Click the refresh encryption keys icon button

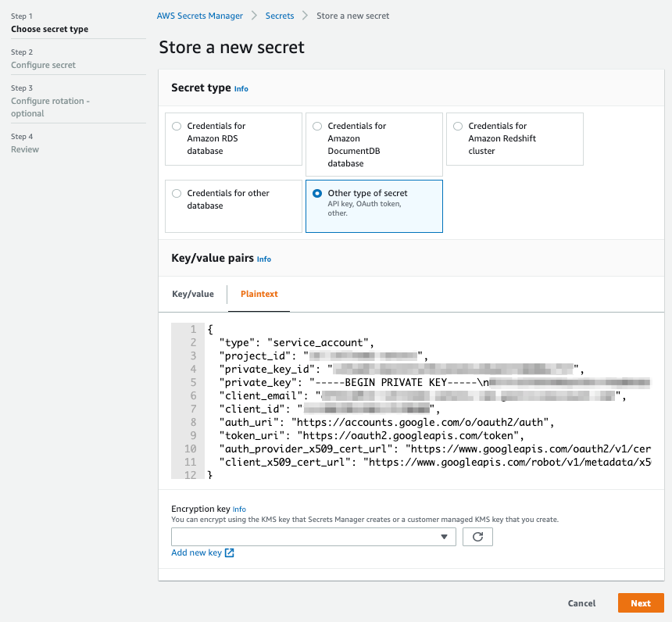pyautogui.click(x=477, y=537)
